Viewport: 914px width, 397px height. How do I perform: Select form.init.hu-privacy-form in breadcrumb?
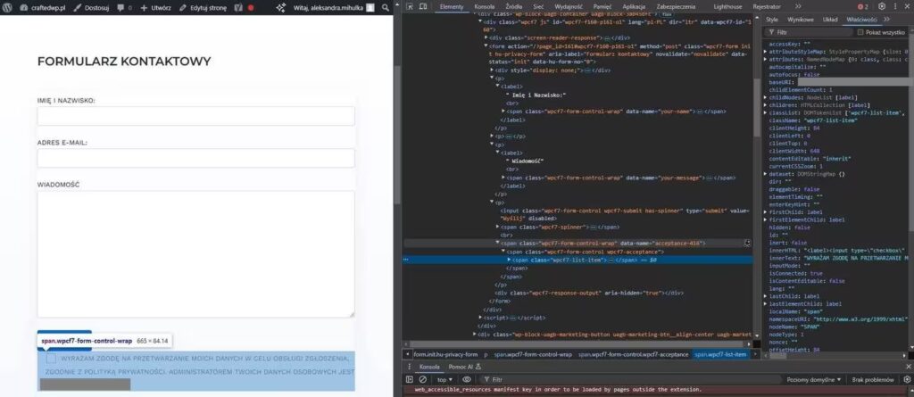446,354
